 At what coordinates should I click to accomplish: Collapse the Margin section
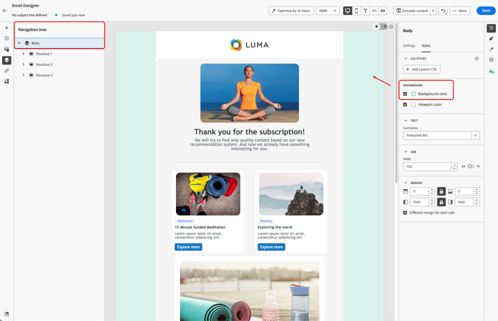(406, 182)
